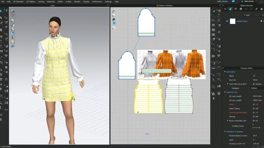The width and height of the screenshot is (264, 148).
Task: Collapse the Show Schematic Line row
Action: pos(228,120)
